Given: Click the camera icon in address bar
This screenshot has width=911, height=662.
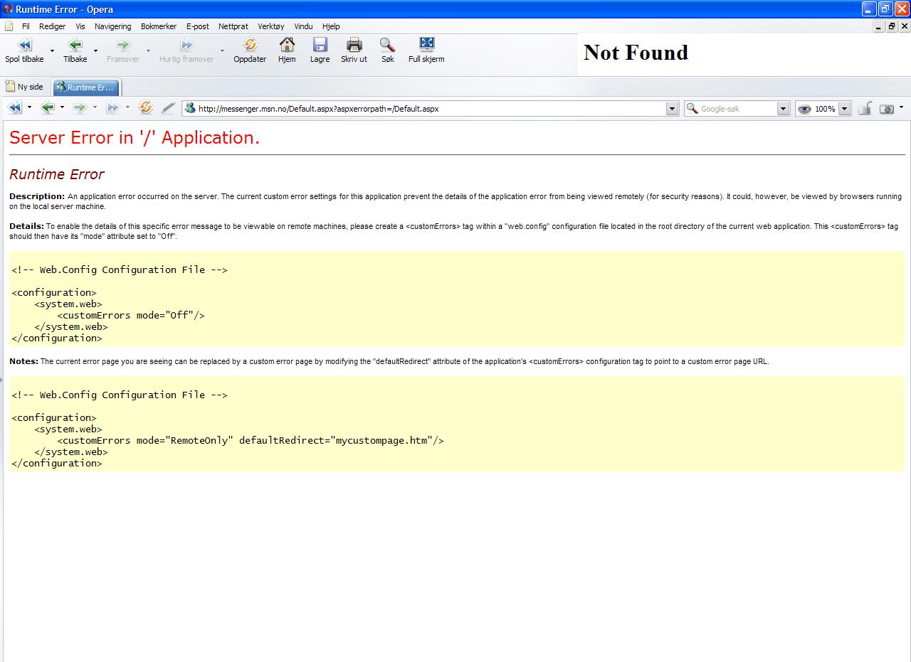Looking at the screenshot, I should coord(886,109).
